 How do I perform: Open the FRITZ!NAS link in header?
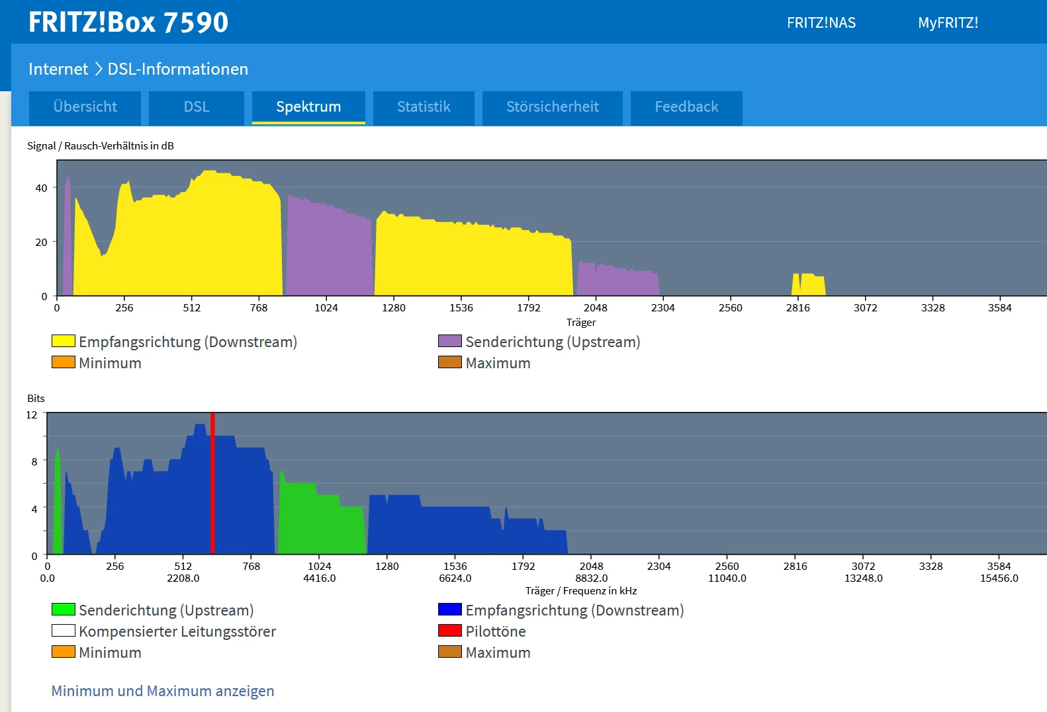tap(821, 23)
